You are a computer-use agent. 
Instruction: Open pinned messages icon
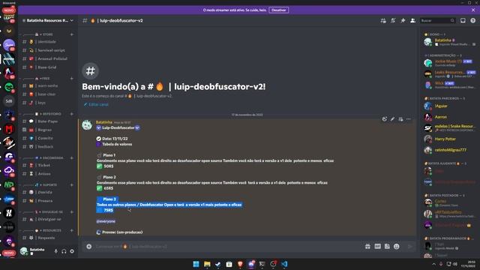click(x=403, y=20)
